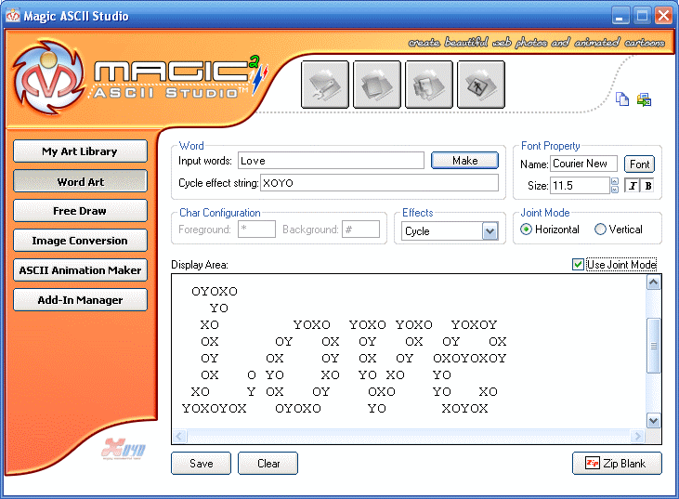The width and height of the screenshot is (679, 499).
Task: Click the Cycle effect string field
Action: pyautogui.click(x=379, y=183)
